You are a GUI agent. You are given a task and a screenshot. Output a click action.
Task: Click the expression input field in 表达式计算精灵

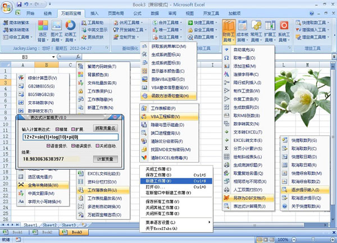click(70, 137)
